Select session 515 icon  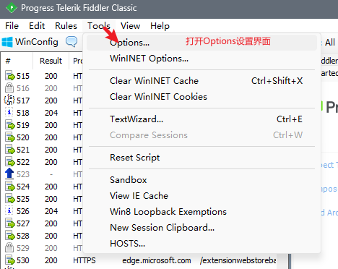coord(10,75)
